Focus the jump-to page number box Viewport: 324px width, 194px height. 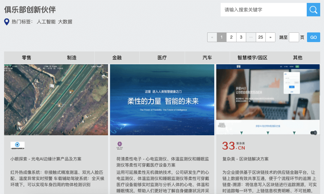coord(294,37)
